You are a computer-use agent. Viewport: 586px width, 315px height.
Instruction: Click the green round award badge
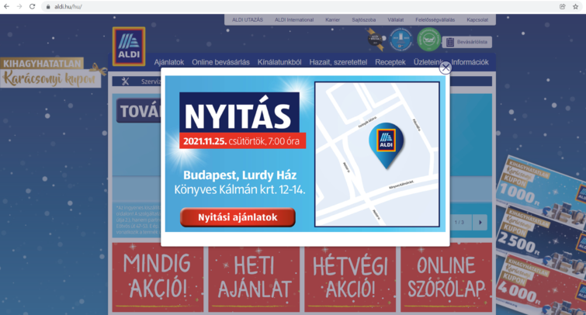[x=428, y=39]
